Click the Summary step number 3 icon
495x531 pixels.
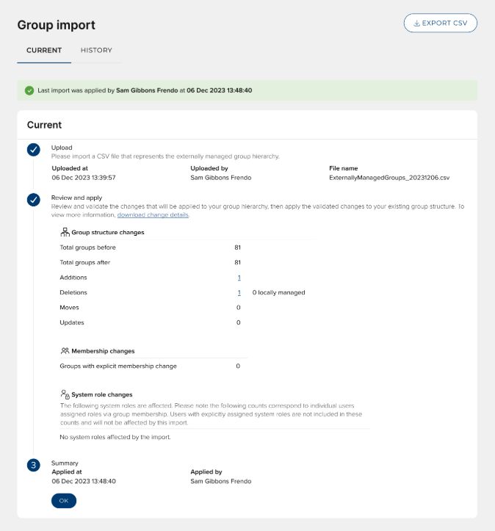coord(34,465)
